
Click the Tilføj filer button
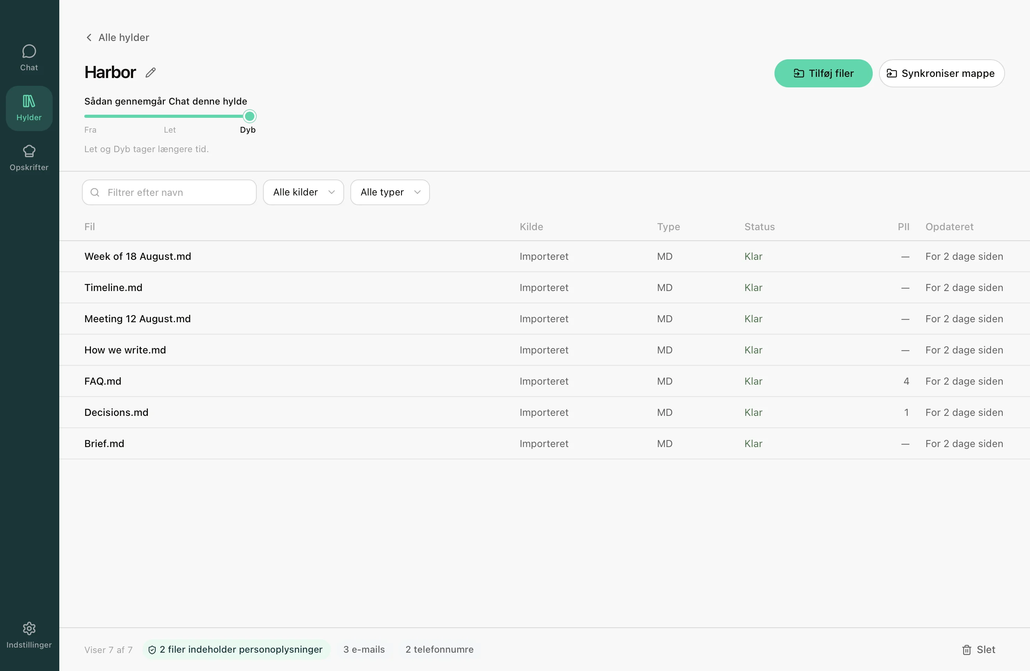(x=823, y=74)
